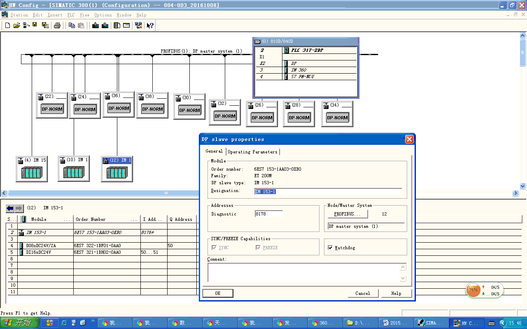Select the DP-NORM slave node (22)
The width and height of the screenshot is (527, 329).
[x=52, y=109]
